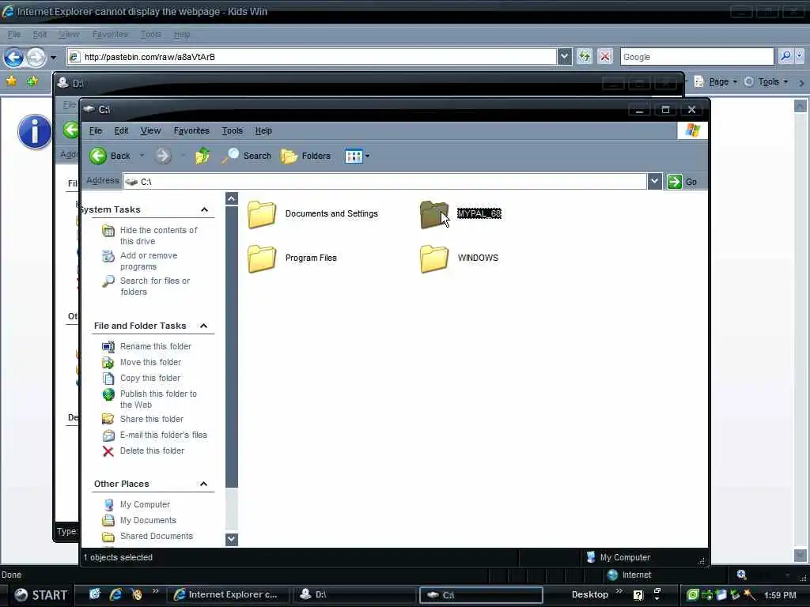Screen dimensions: 810x607
Task: Click the Internet Explorer refresh icon
Action: (585, 56)
